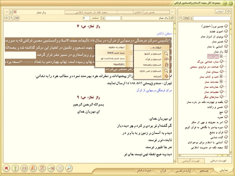Open the آیات در تفسیر tab at the bottom
This screenshot has height=176, width=235.
tap(183, 171)
